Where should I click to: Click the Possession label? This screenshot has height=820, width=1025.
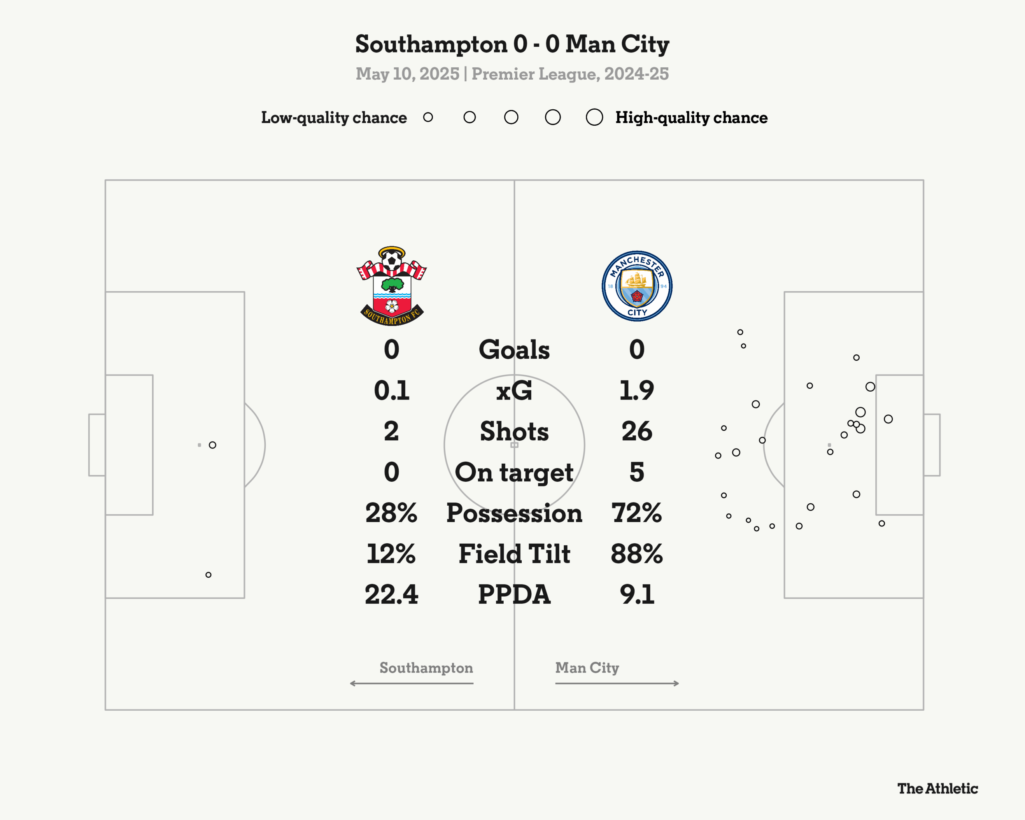514,513
